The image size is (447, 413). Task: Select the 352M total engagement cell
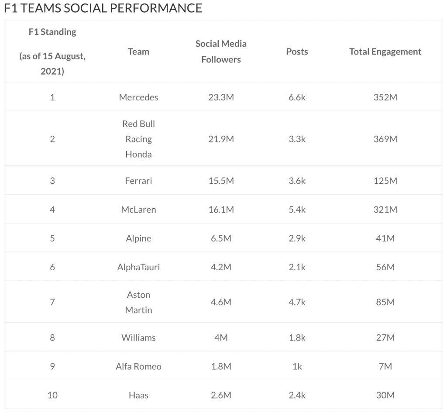[385, 97]
